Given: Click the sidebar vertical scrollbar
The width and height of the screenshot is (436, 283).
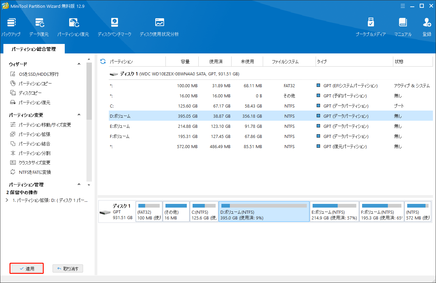Looking at the screenshot, I should 89,91.
